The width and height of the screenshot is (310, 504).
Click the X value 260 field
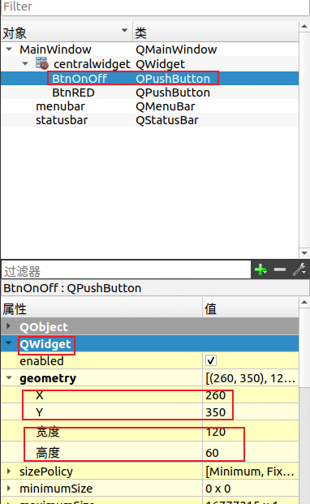tap(251, 395)
